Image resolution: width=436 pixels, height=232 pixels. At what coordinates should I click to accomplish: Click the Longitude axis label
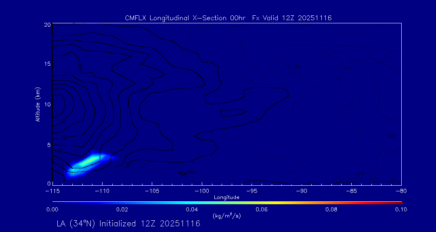[226, 198]
